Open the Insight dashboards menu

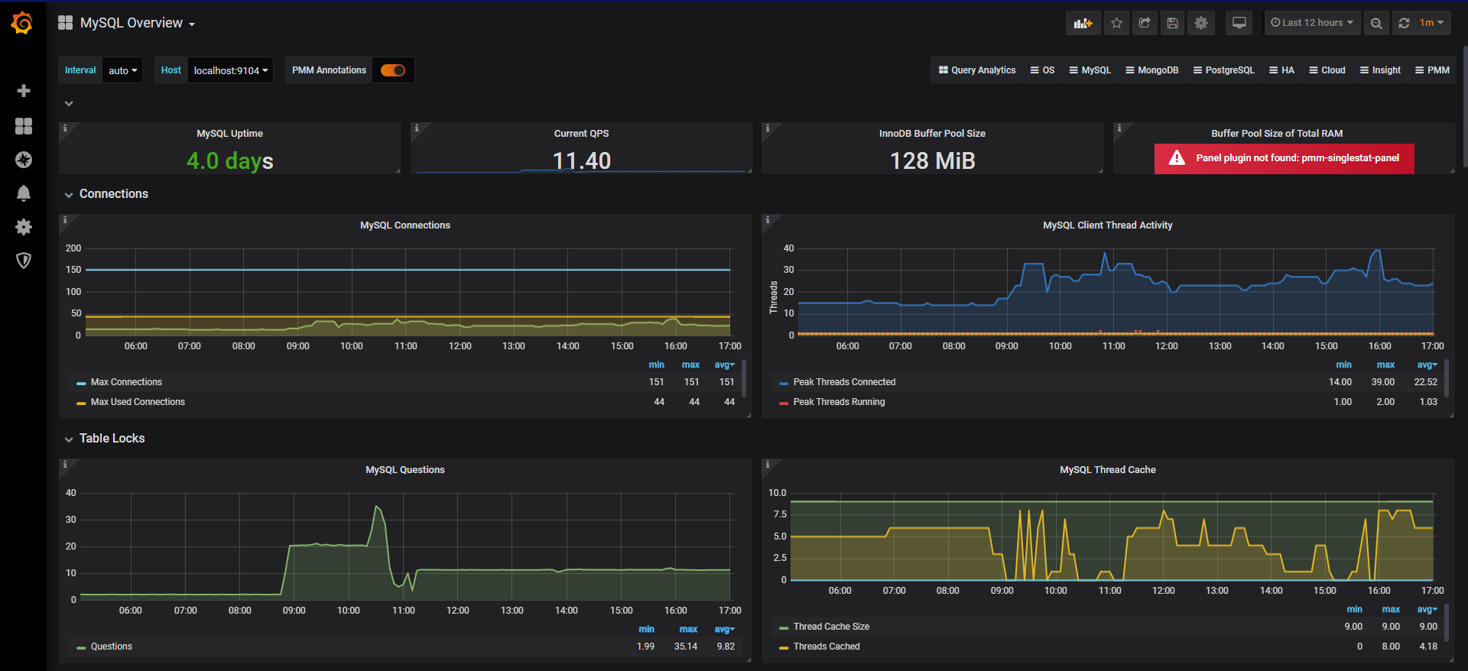(1380, 70)
